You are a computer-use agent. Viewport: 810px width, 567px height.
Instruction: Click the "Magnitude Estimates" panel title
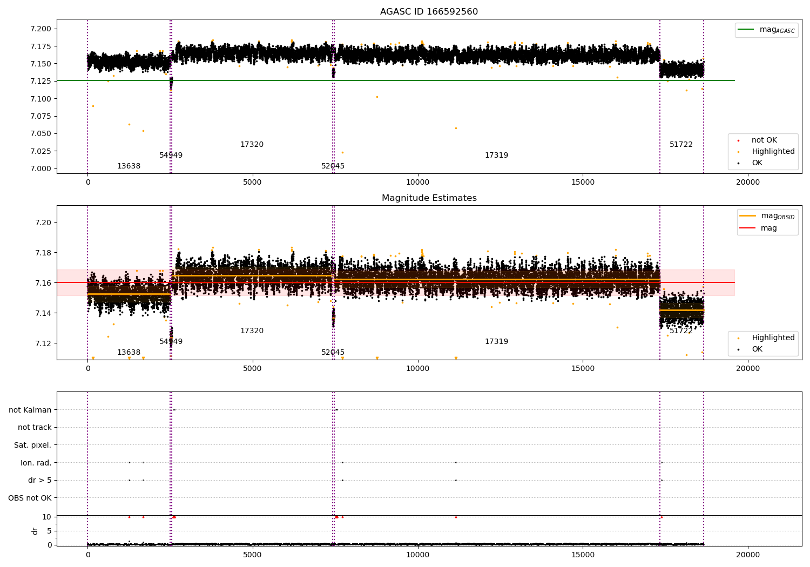click(429, 198)
